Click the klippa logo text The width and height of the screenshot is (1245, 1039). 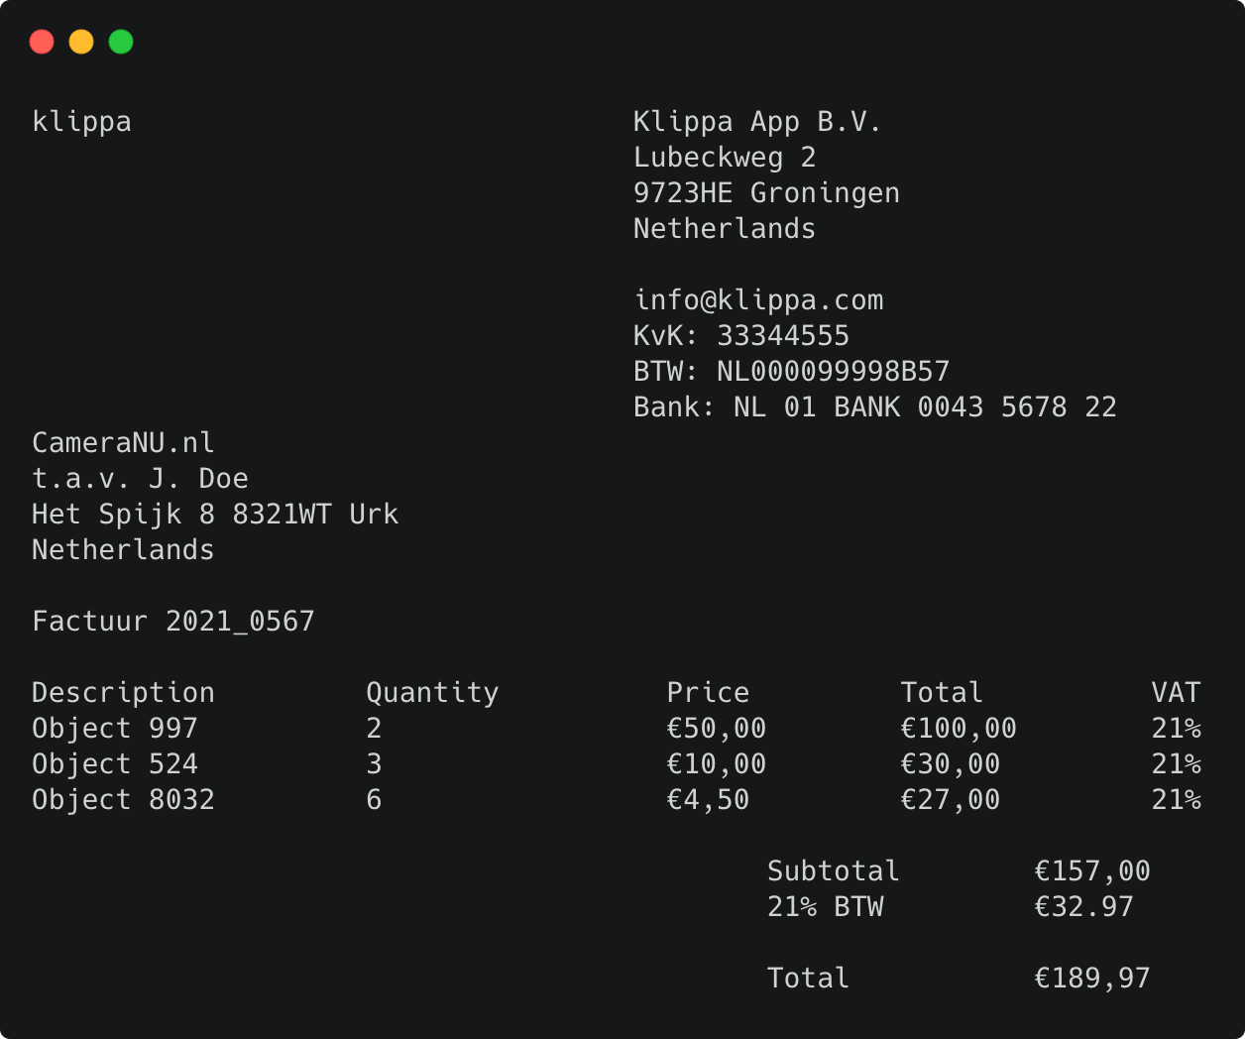[x=81, y=121]
